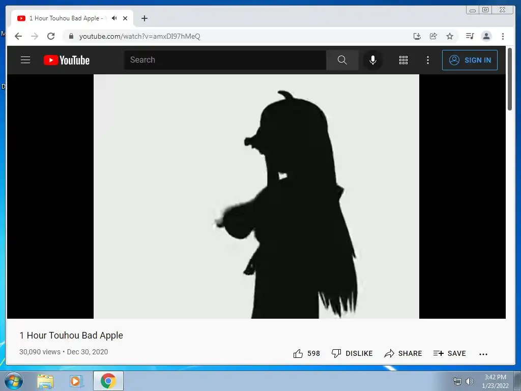Mute the tab via speaker icon
This screenshot has height=391, width=521.
click(114, 18)
